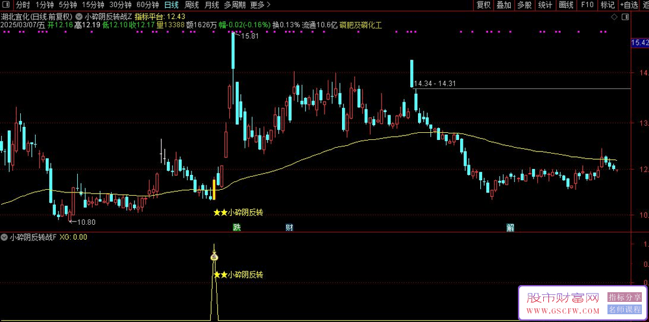Switch to the 月线 monthly chart tab

(212, 5)
